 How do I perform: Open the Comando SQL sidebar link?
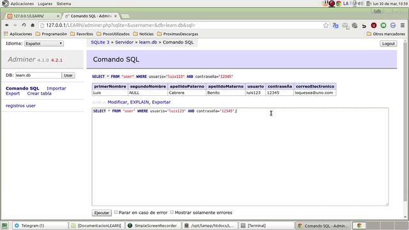click(22, 88)
